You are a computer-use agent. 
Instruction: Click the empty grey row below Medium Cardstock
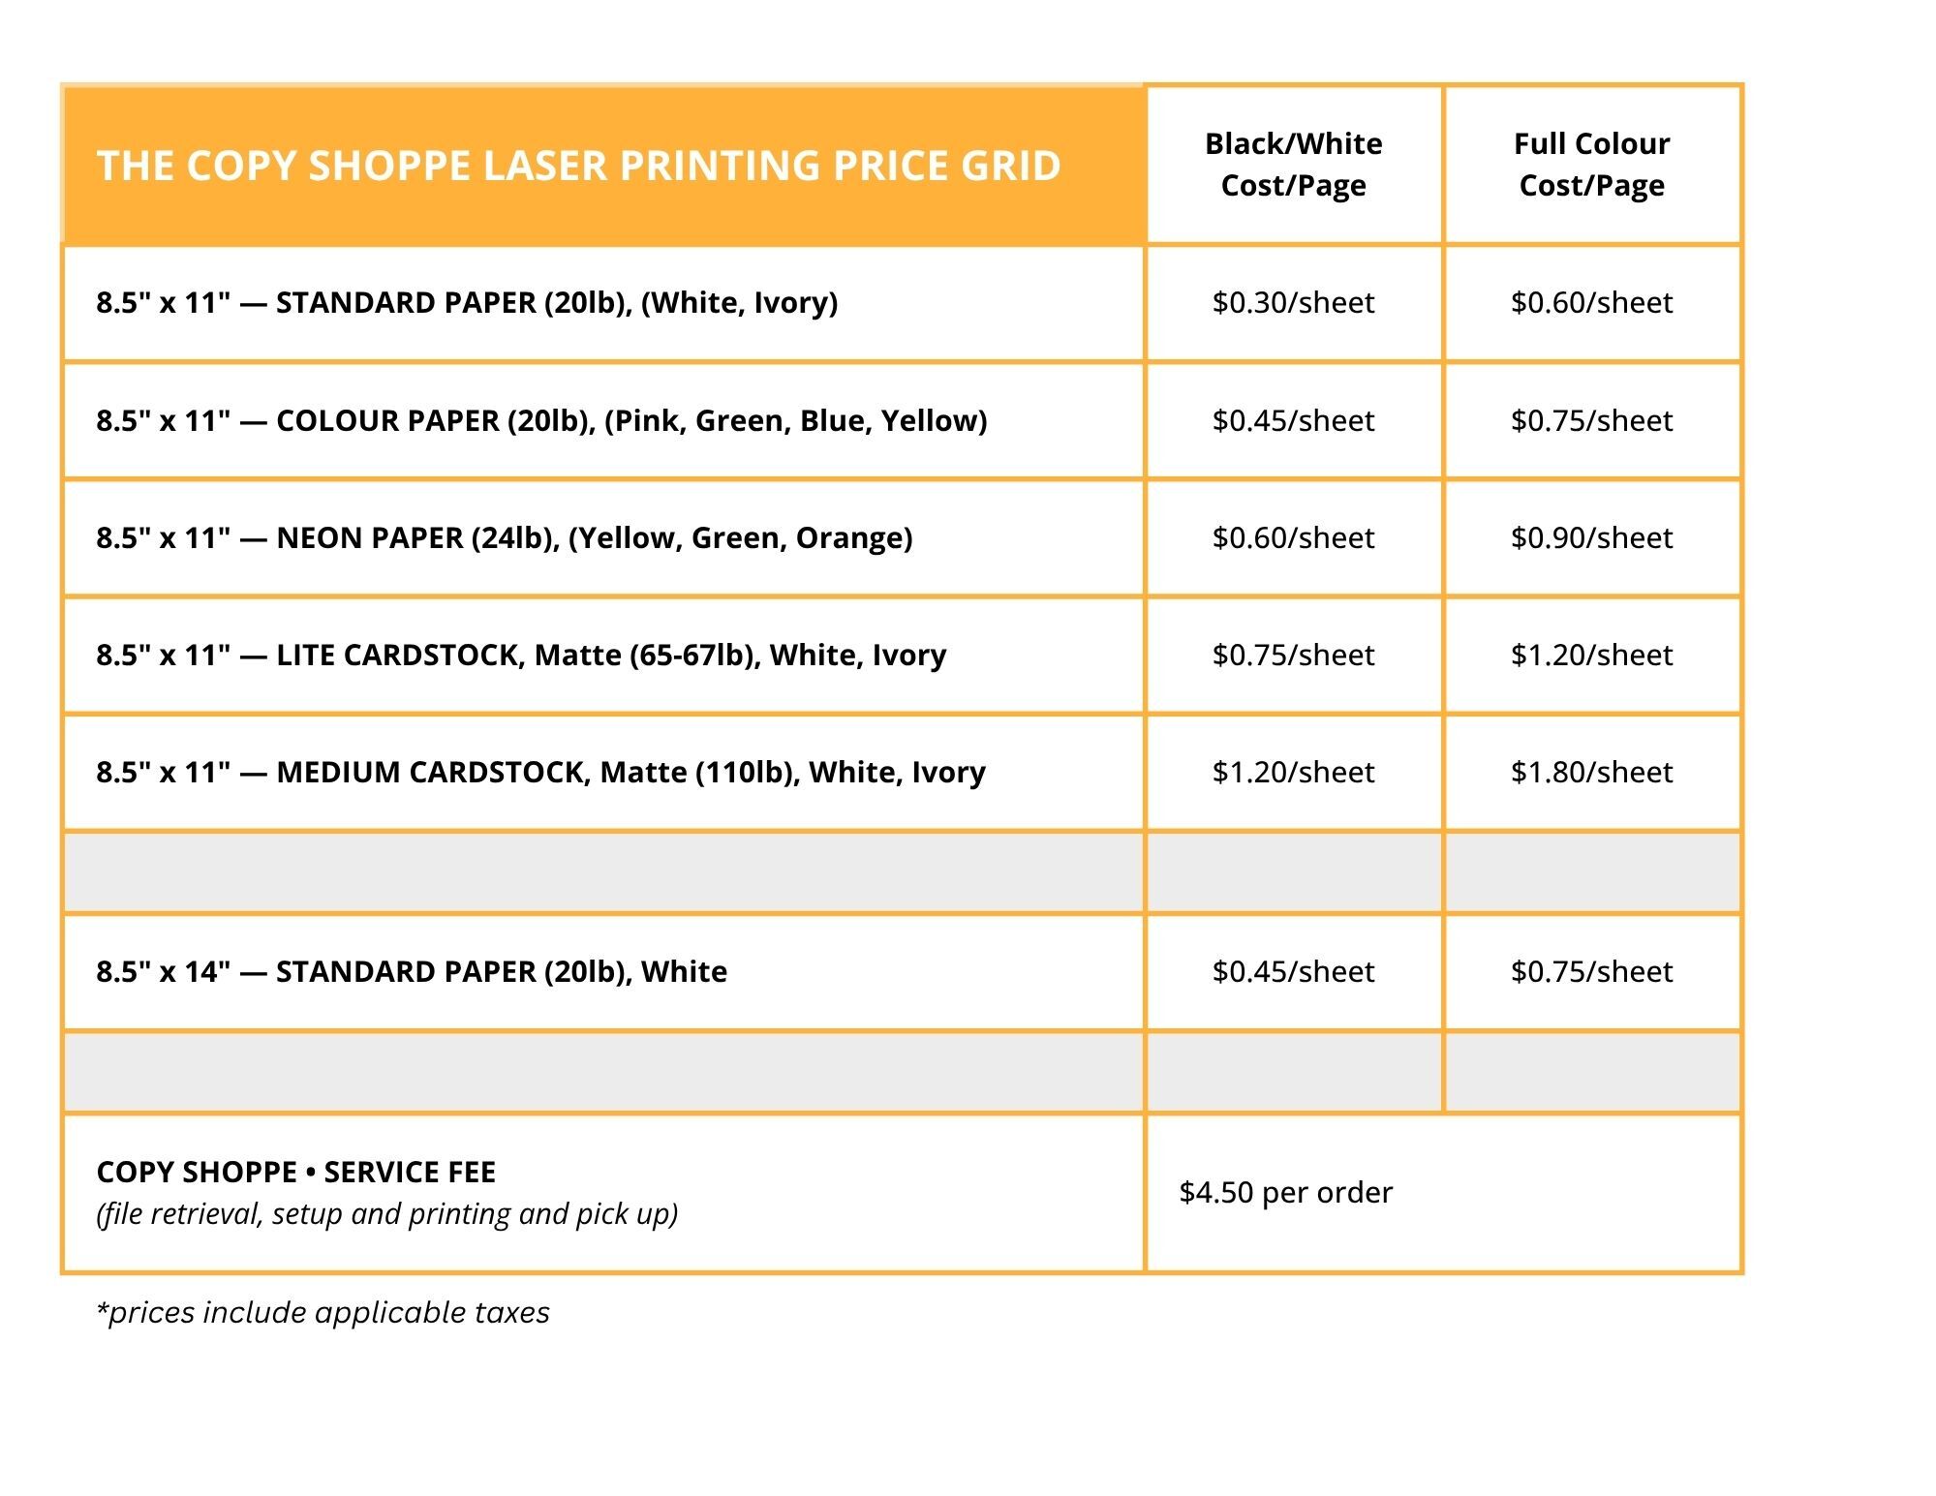[x=902, y=872]
